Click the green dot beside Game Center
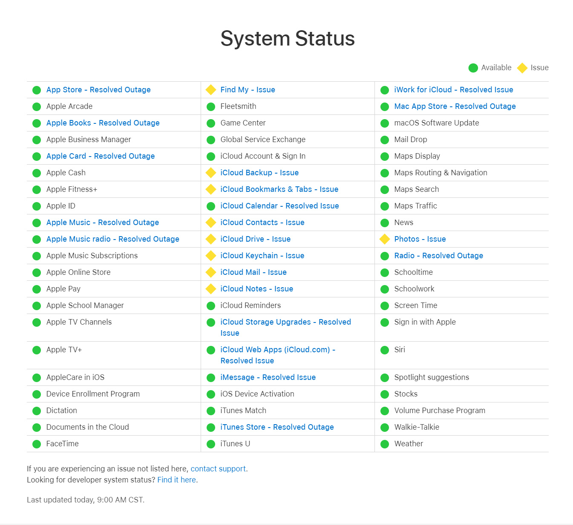Image resolution: width=573 pixels, height=525 pixels. tap(211, 123)
